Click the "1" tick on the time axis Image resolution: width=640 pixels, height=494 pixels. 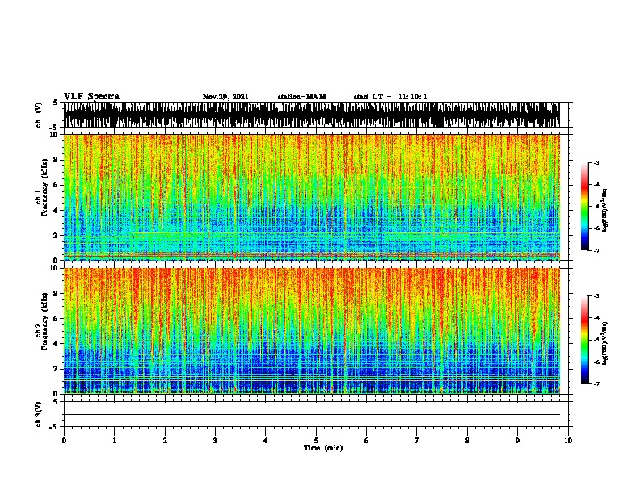pyautogui.click(x=114, y=441)
